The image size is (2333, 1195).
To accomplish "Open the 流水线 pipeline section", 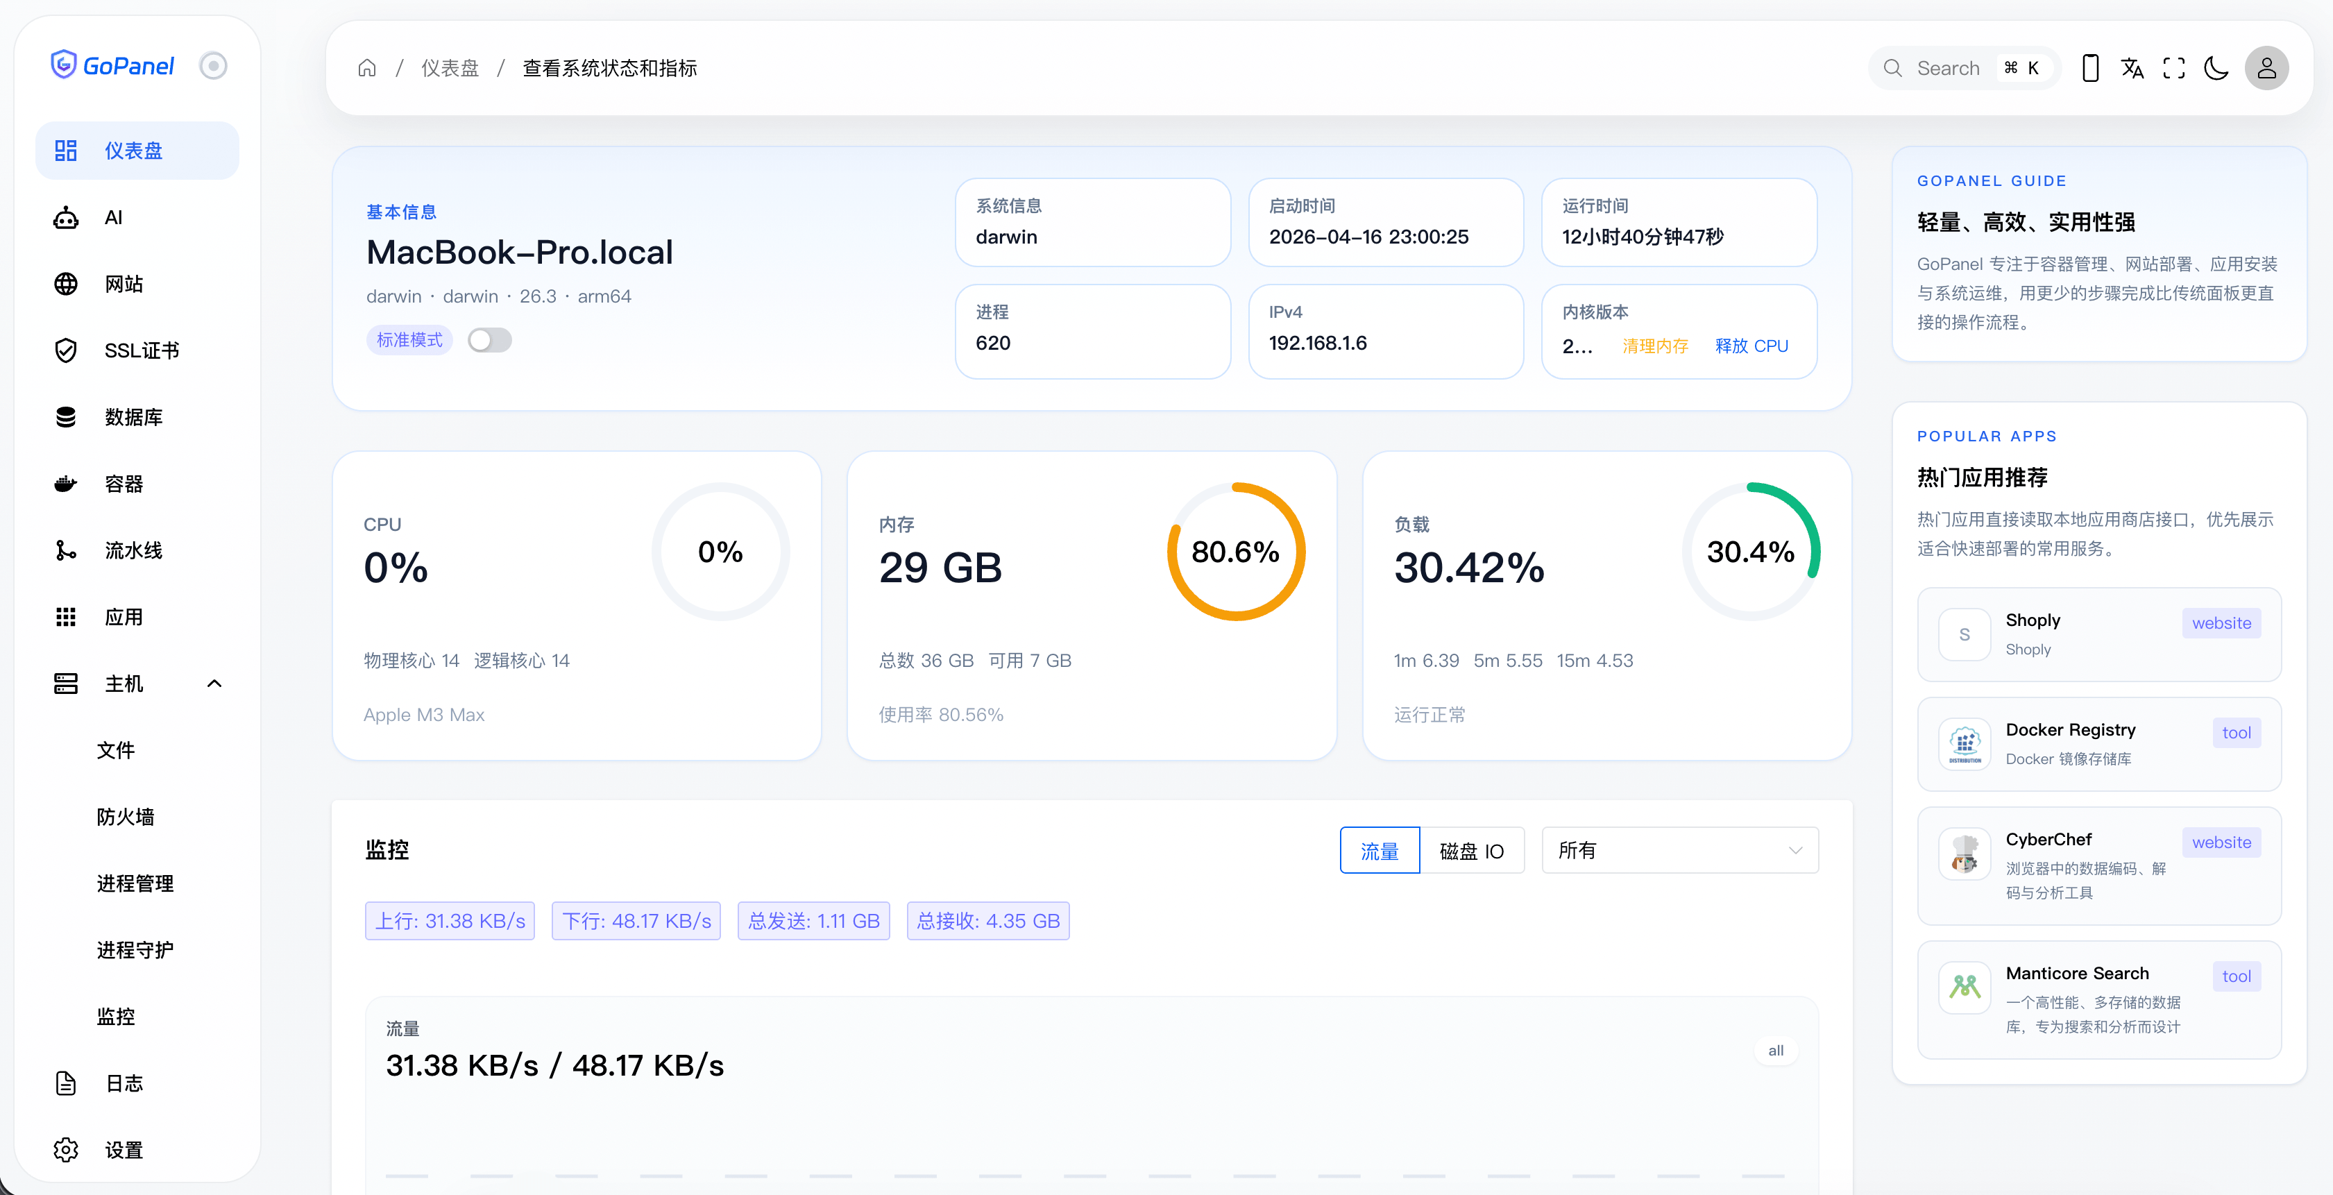I will (x=133, y=550).
